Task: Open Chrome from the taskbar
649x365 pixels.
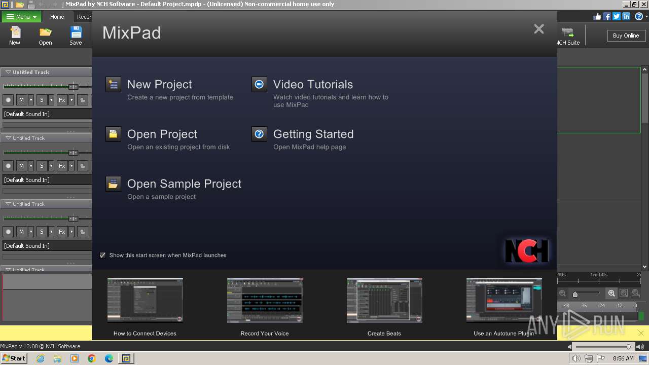Action: (x=92, y=358)
